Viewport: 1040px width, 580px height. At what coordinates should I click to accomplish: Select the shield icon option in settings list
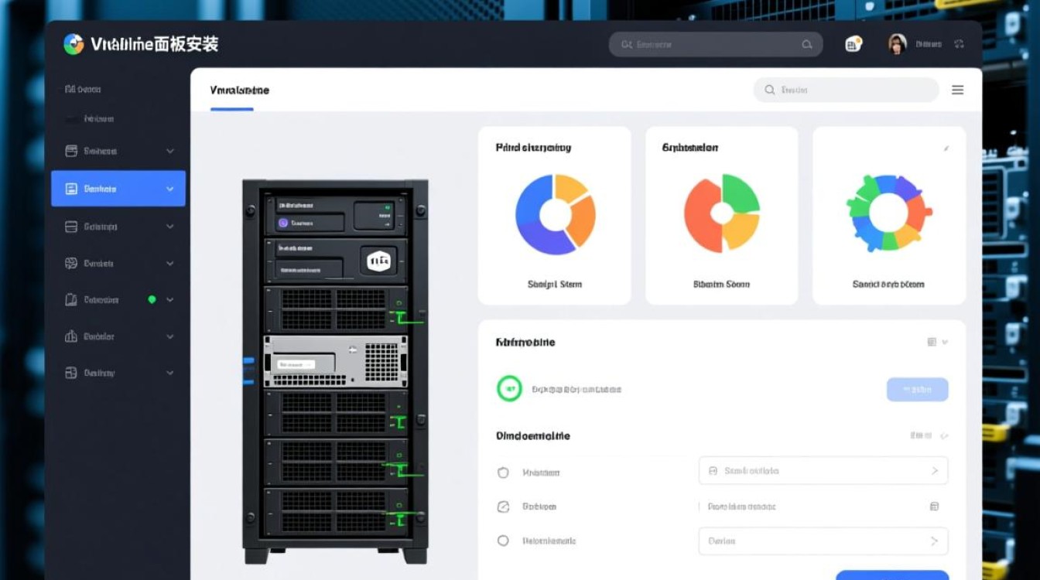[503, 473]
